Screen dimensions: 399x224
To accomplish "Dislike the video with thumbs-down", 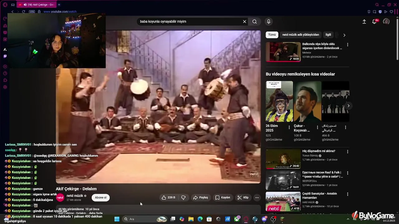I will (183, 198).
